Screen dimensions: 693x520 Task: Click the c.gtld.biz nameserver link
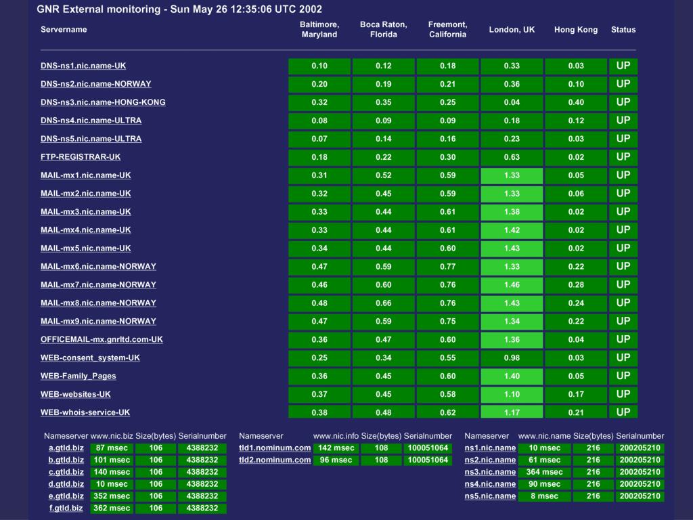click(66, 472)
